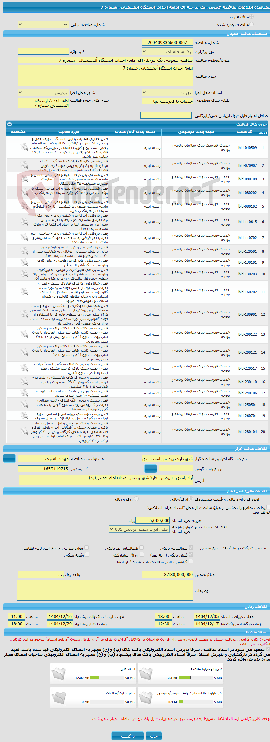Open view icon for row bld-160702

[x=24, y=292]
